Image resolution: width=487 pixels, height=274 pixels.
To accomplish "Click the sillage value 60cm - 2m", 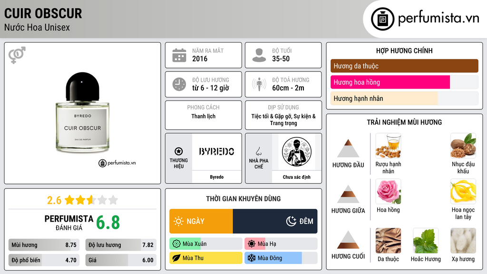I will pyautogui.click(x=288, y=88).
